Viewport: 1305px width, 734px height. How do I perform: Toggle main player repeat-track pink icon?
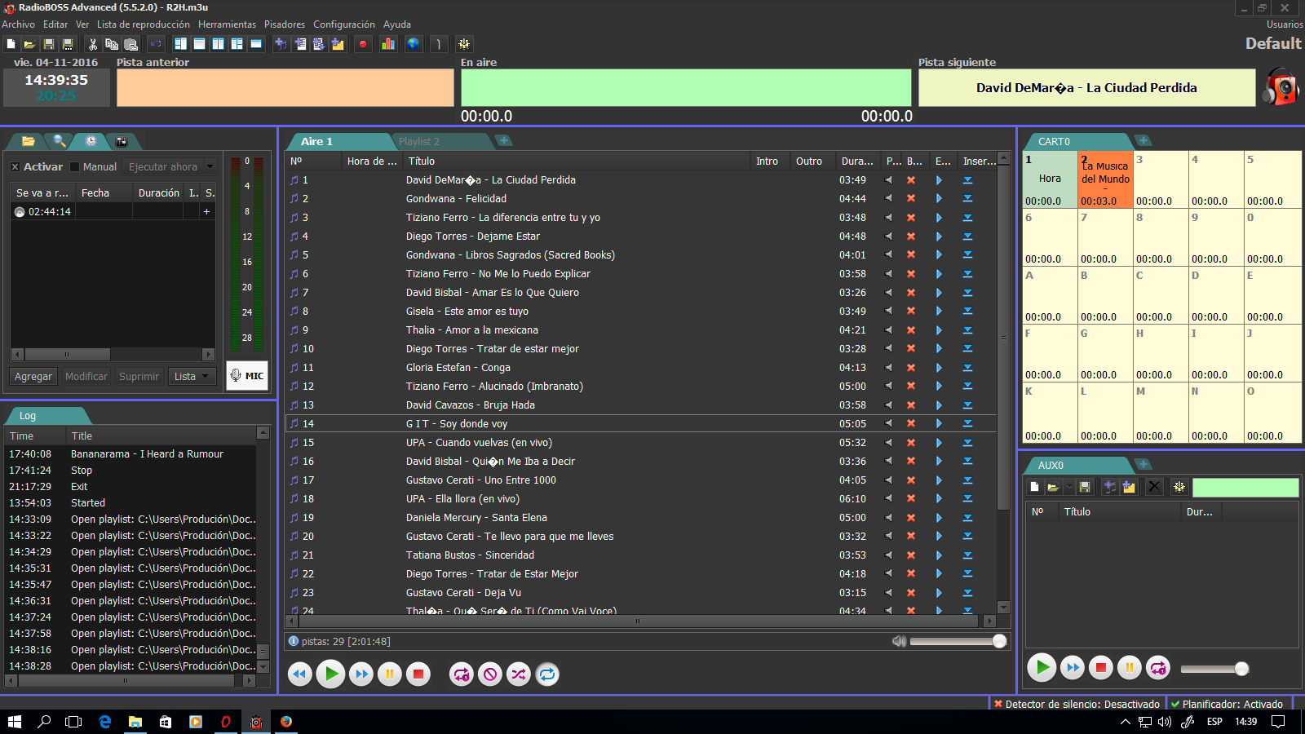462,674
